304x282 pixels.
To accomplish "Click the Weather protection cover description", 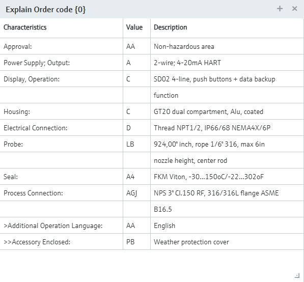I will tap(191, 242).
